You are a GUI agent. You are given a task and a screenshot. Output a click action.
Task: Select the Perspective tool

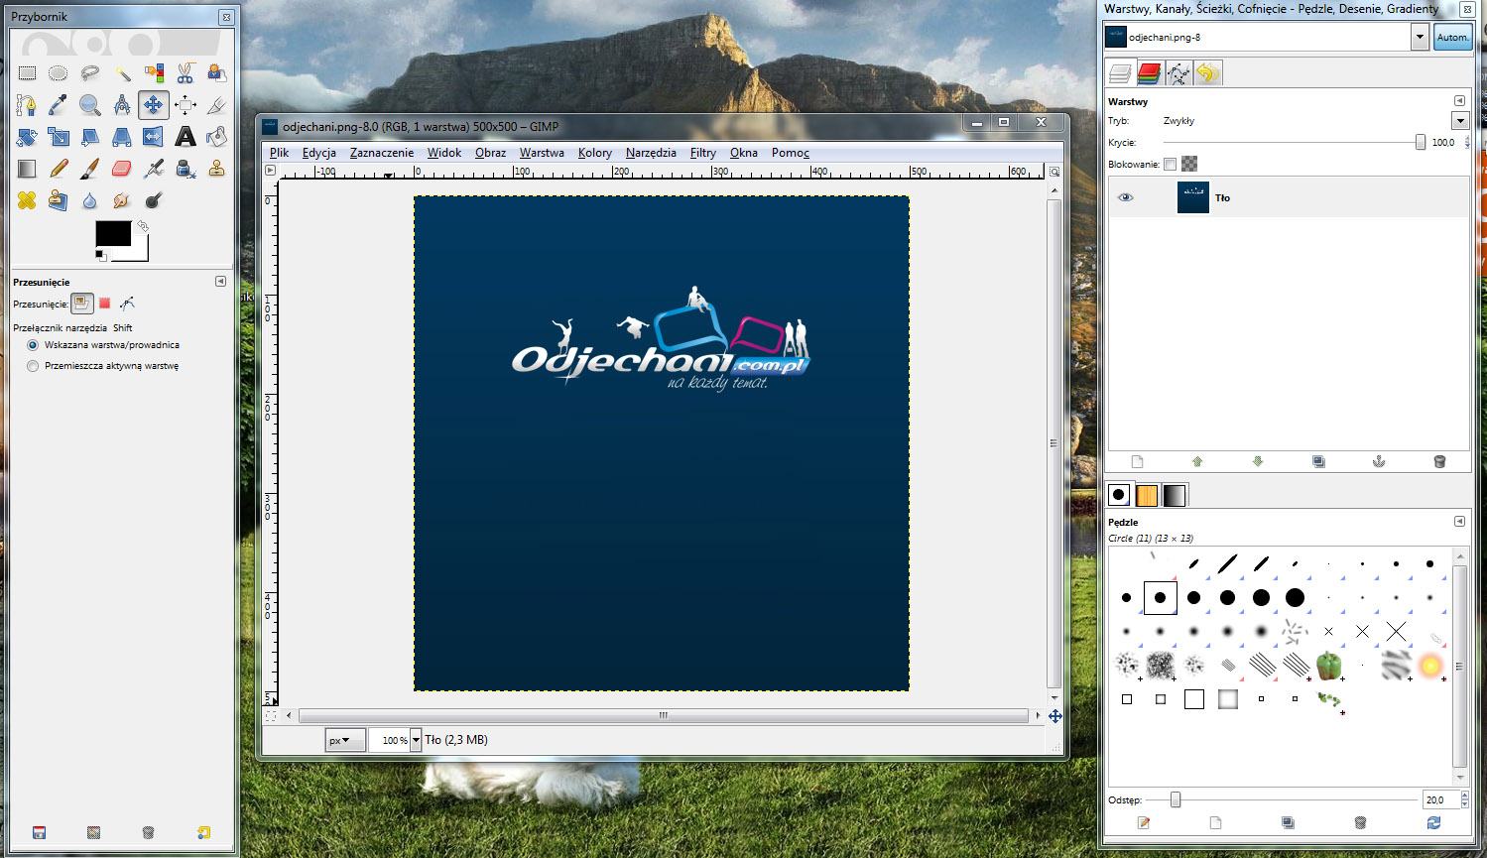tap(122, 136)
